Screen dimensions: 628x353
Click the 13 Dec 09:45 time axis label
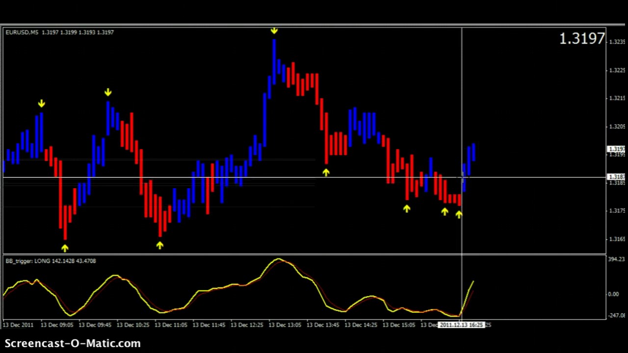click(95, 325)
